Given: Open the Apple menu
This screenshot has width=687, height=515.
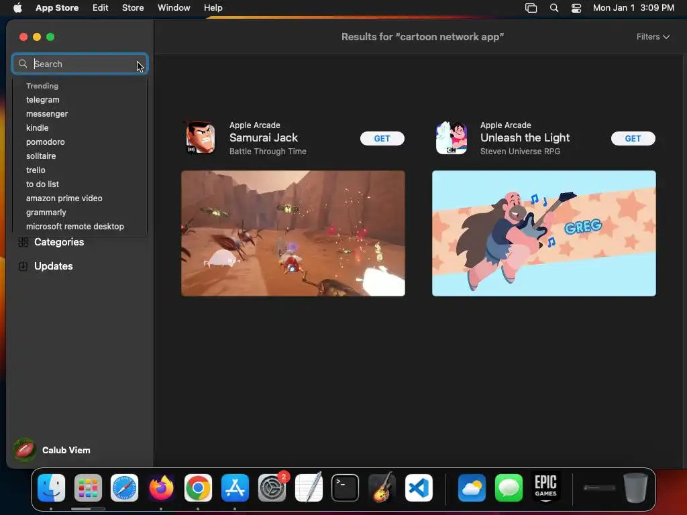Looking at the screenshot, I should pyautogui.click(x=17, y=8).
